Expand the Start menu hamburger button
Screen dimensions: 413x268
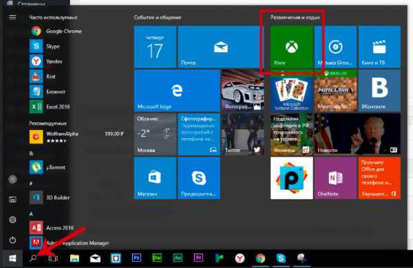click(12, 17)
